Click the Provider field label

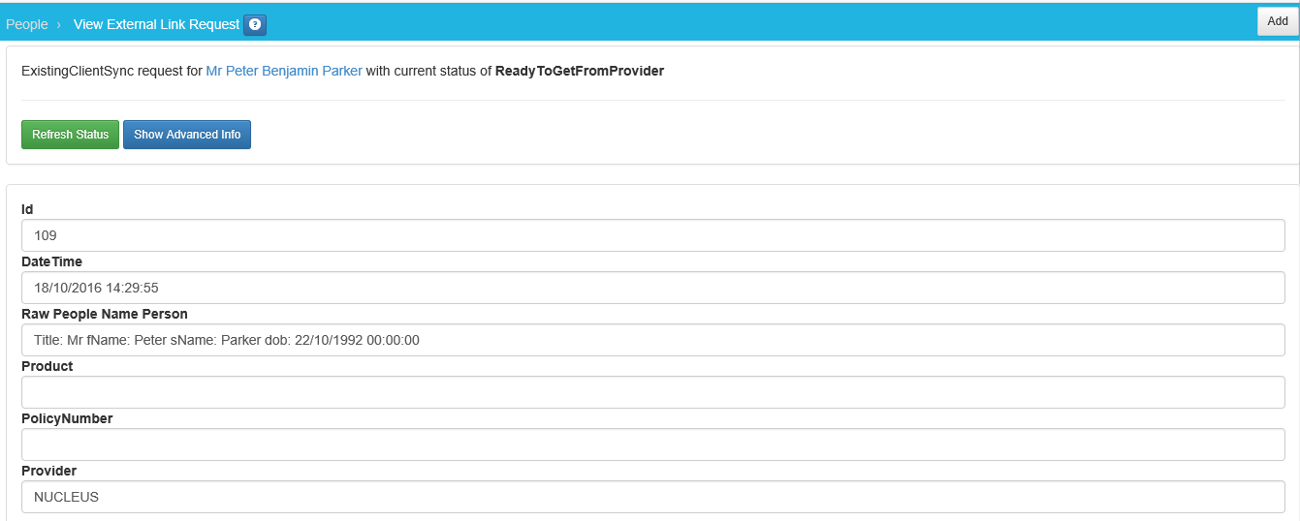(48, 471)
